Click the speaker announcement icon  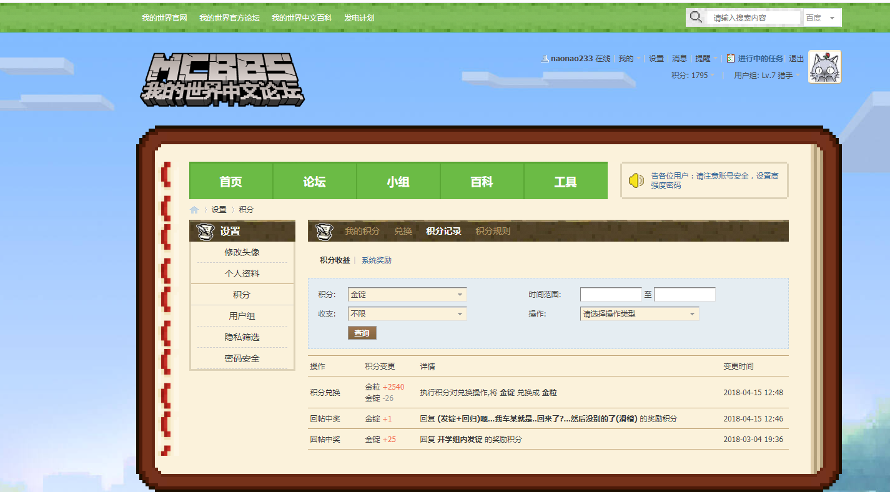pyautogui.click(x=636, y=180)
